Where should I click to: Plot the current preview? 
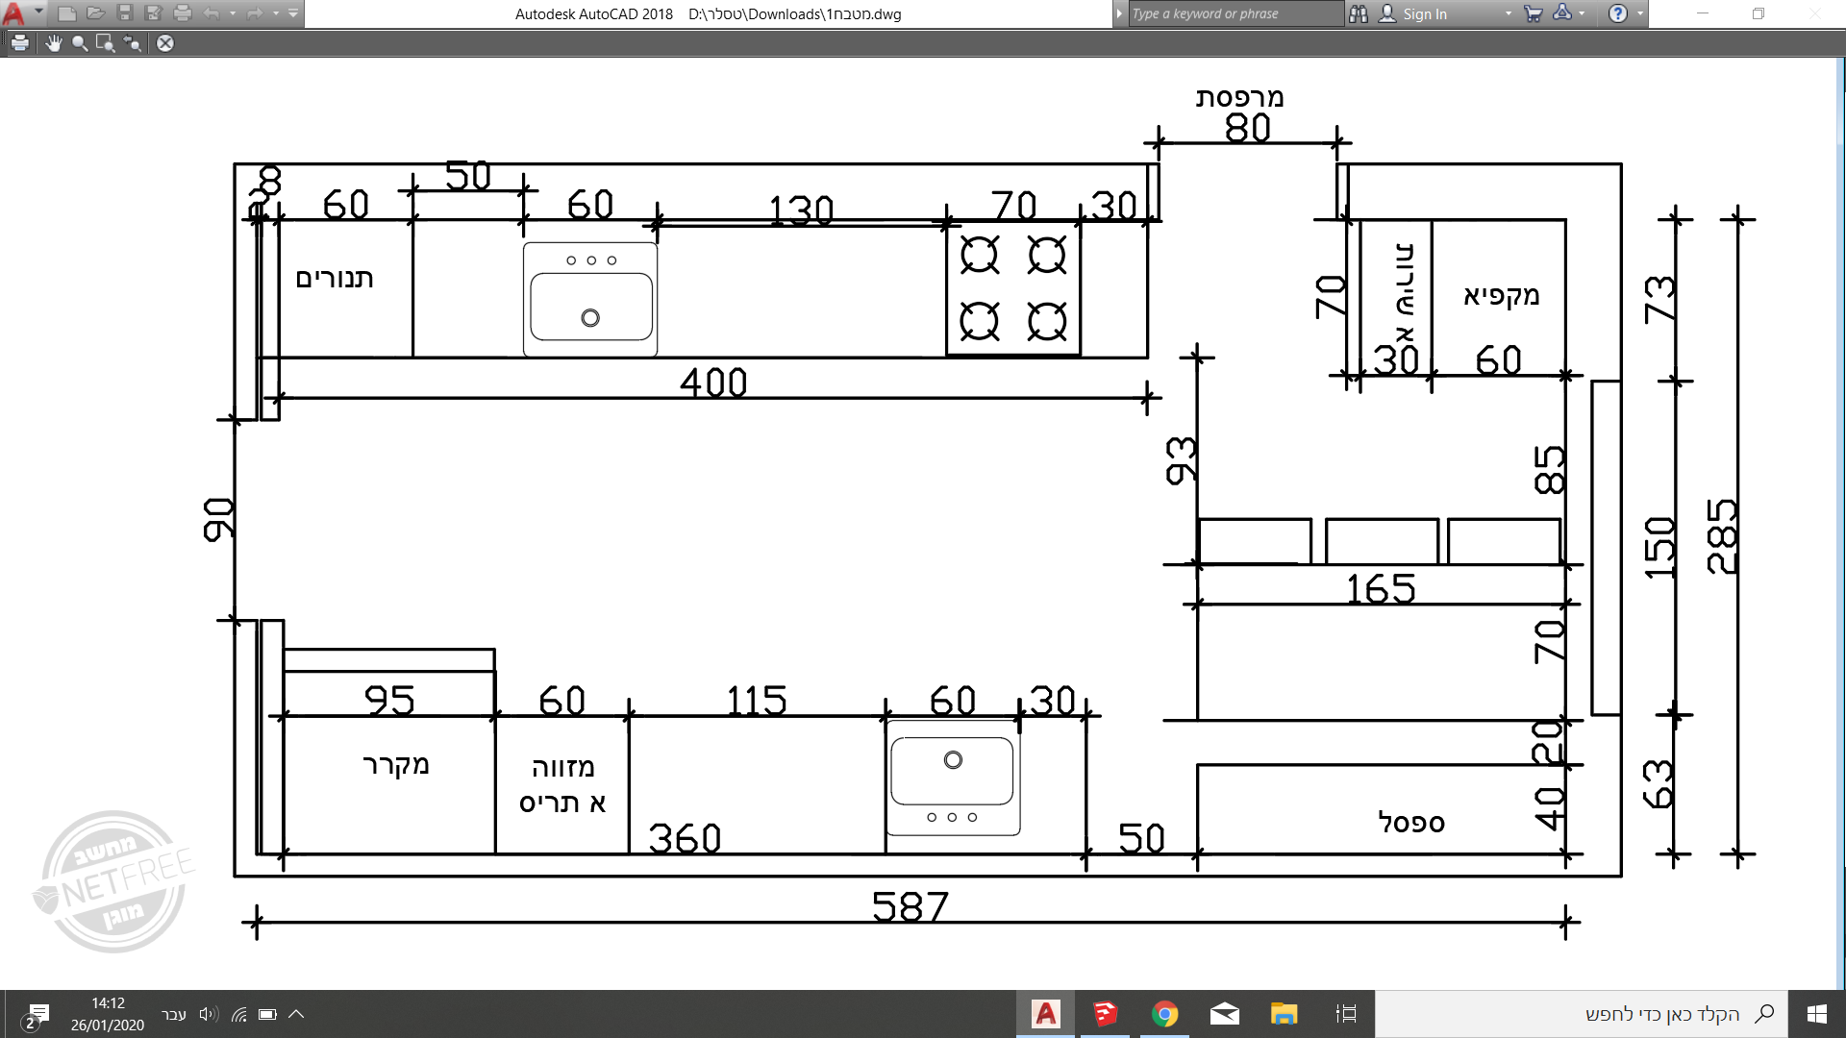pyautogui.click(x=18, y=43)
